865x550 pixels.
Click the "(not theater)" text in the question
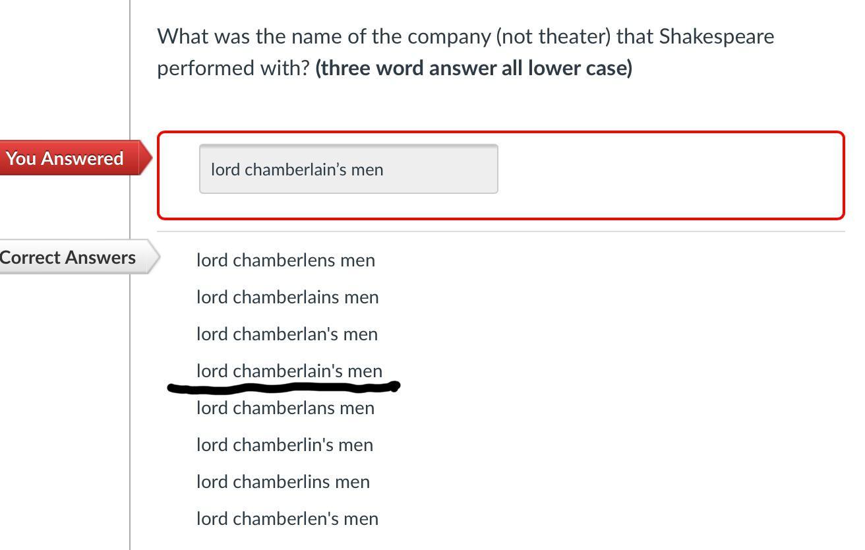click(554, 36)
